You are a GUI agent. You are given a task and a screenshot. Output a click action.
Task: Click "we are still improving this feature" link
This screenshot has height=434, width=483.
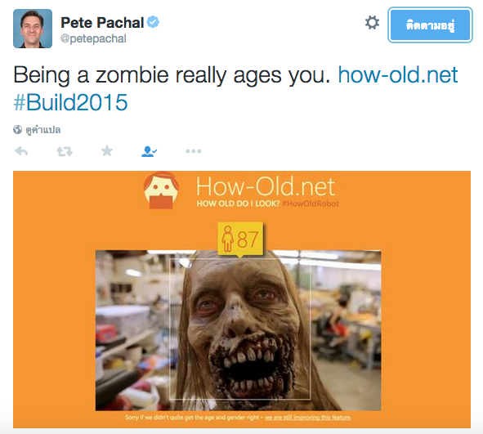tap(308, 418)
